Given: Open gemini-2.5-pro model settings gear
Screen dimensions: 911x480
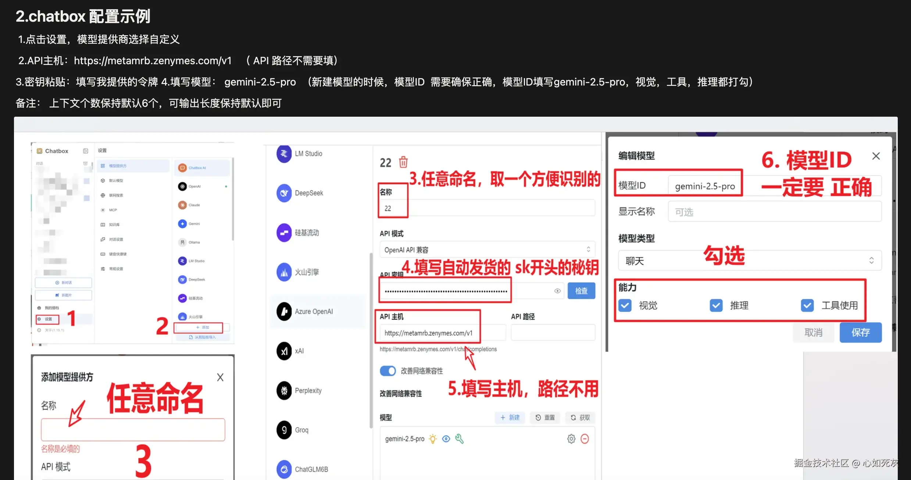Looking at the screenshot, I should pos(571,439).
